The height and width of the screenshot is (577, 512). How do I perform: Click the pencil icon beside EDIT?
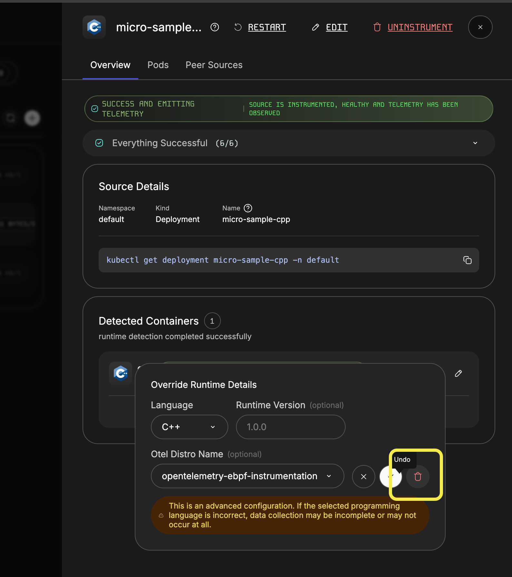(x=316, y=27)
